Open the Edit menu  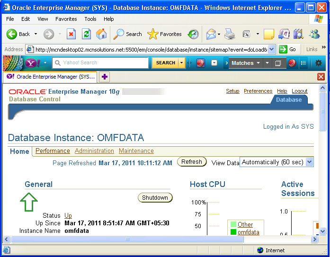click(26, 19)
